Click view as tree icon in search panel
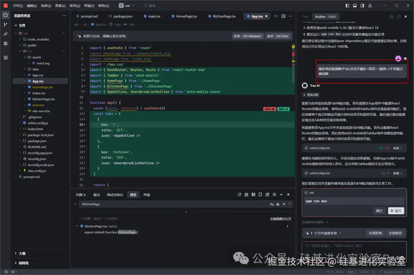Image resolution: width=414 pixels, height=275 pixels. point(253,195)
